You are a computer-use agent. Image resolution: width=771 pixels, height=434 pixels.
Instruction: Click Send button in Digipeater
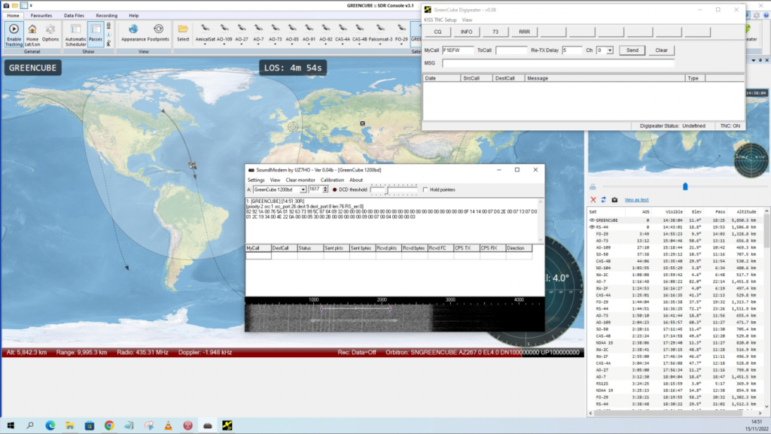pos(632,50)
